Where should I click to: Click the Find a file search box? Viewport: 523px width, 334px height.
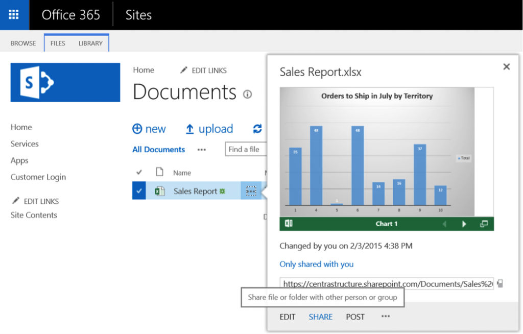pos(246,150)
